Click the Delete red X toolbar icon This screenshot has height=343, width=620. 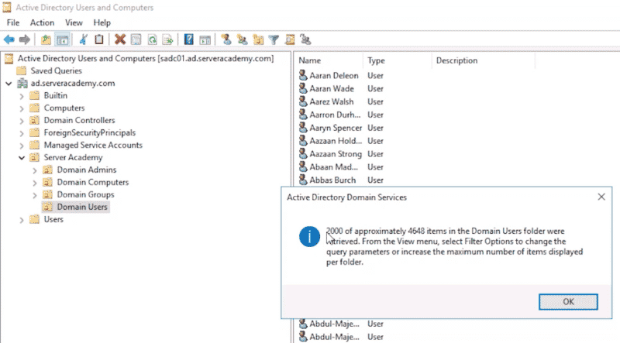(x=120, y=39)
